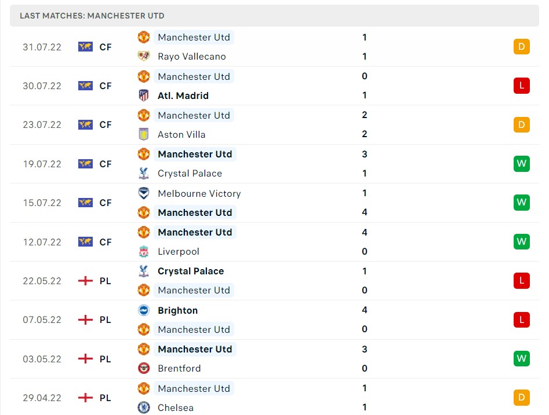Select the Liverpool team name
The width and height of the screenshot is (549, 415).
pos(178,251)
